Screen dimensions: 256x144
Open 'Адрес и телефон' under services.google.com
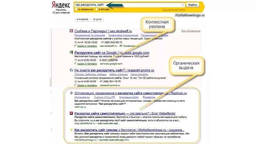pos(87,64)
